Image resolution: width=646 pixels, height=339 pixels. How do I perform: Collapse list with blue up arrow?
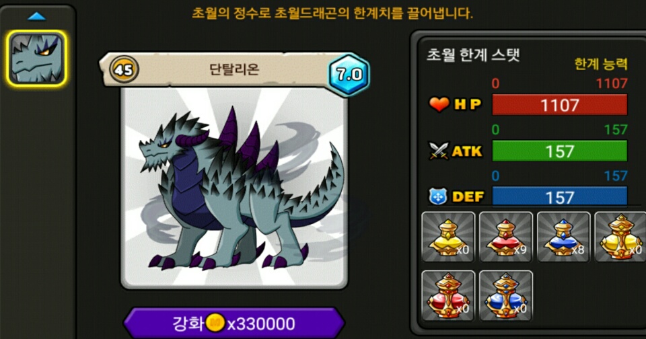coord(36,16)
